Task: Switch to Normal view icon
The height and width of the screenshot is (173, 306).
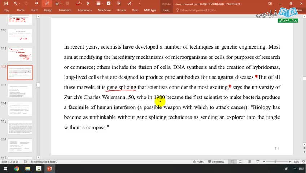Action: [x=232, y=162]
